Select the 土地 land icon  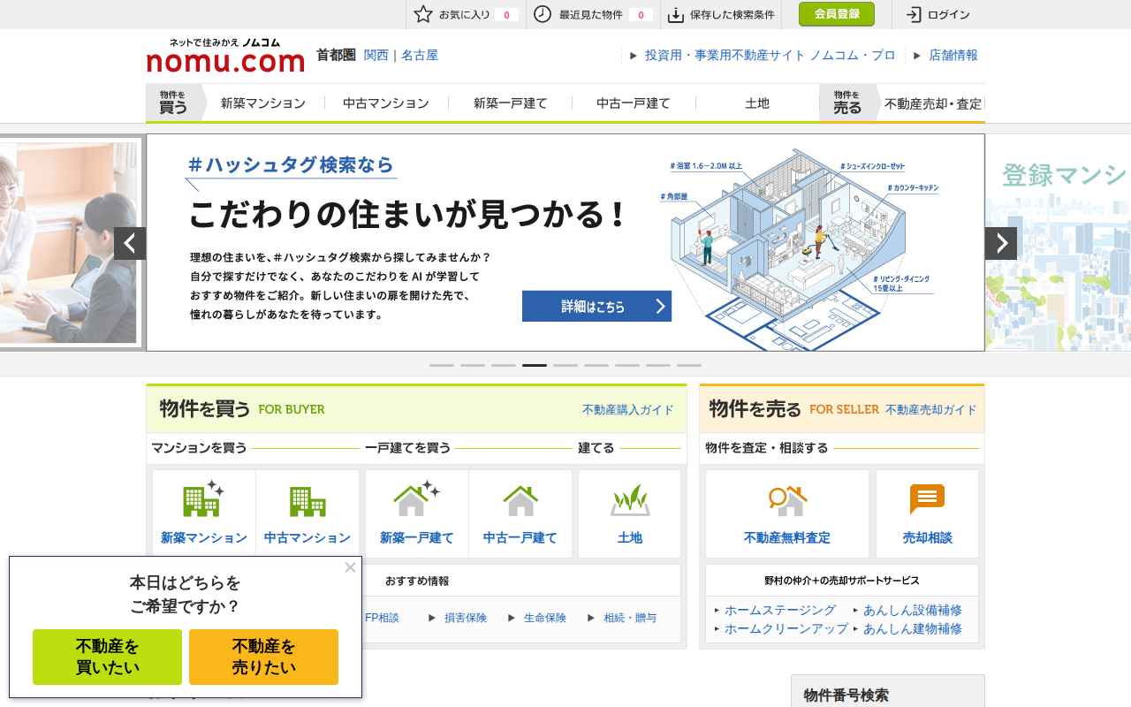point(628,499)
